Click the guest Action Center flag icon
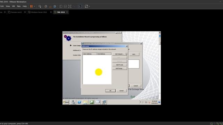Image resolution: width=223 pixels, height=125 pixels. 143,102
